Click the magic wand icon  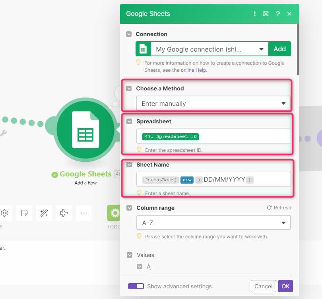[x=44, y=213]
